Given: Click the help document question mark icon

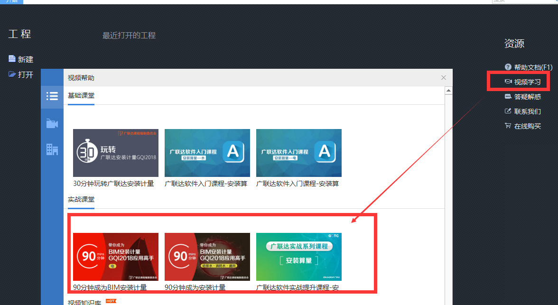Looking at the screenshot, I should (508, 67).
